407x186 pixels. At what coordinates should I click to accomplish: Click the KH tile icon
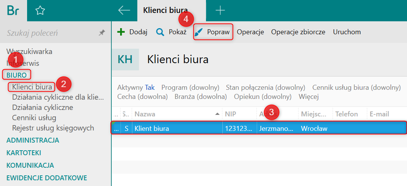click(x=125, y=59)
